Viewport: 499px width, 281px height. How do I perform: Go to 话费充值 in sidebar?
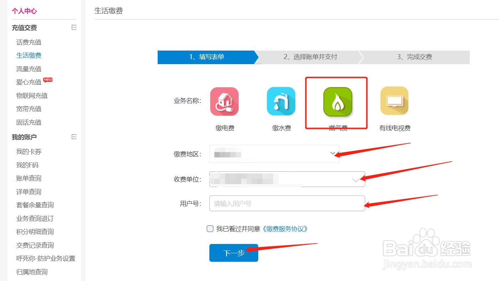tap(29, 42)
